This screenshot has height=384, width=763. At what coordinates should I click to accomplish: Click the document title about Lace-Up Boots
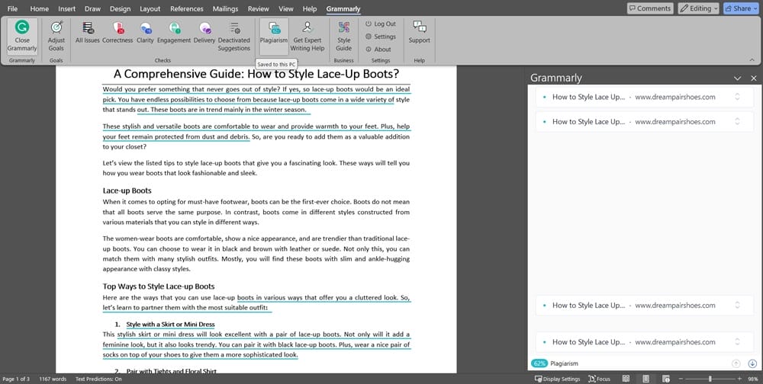point(256,74)
